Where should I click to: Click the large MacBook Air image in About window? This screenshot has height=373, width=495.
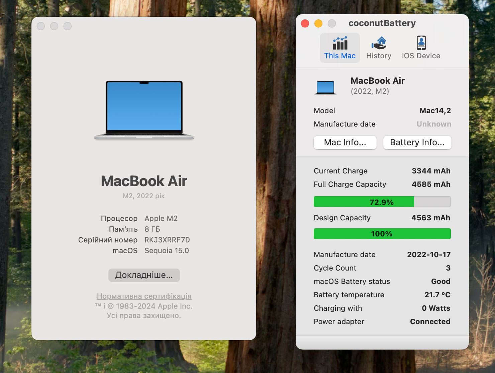pyautogui.click(x=144, y=110)
